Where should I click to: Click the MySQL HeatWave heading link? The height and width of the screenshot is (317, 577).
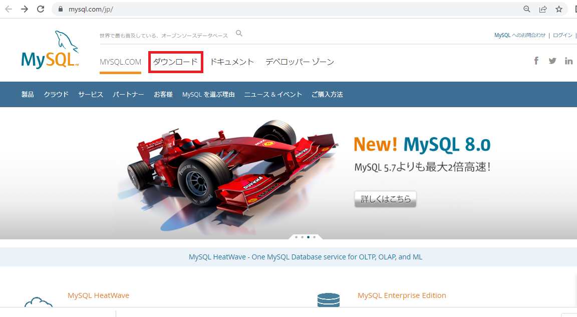pos(98,295)
